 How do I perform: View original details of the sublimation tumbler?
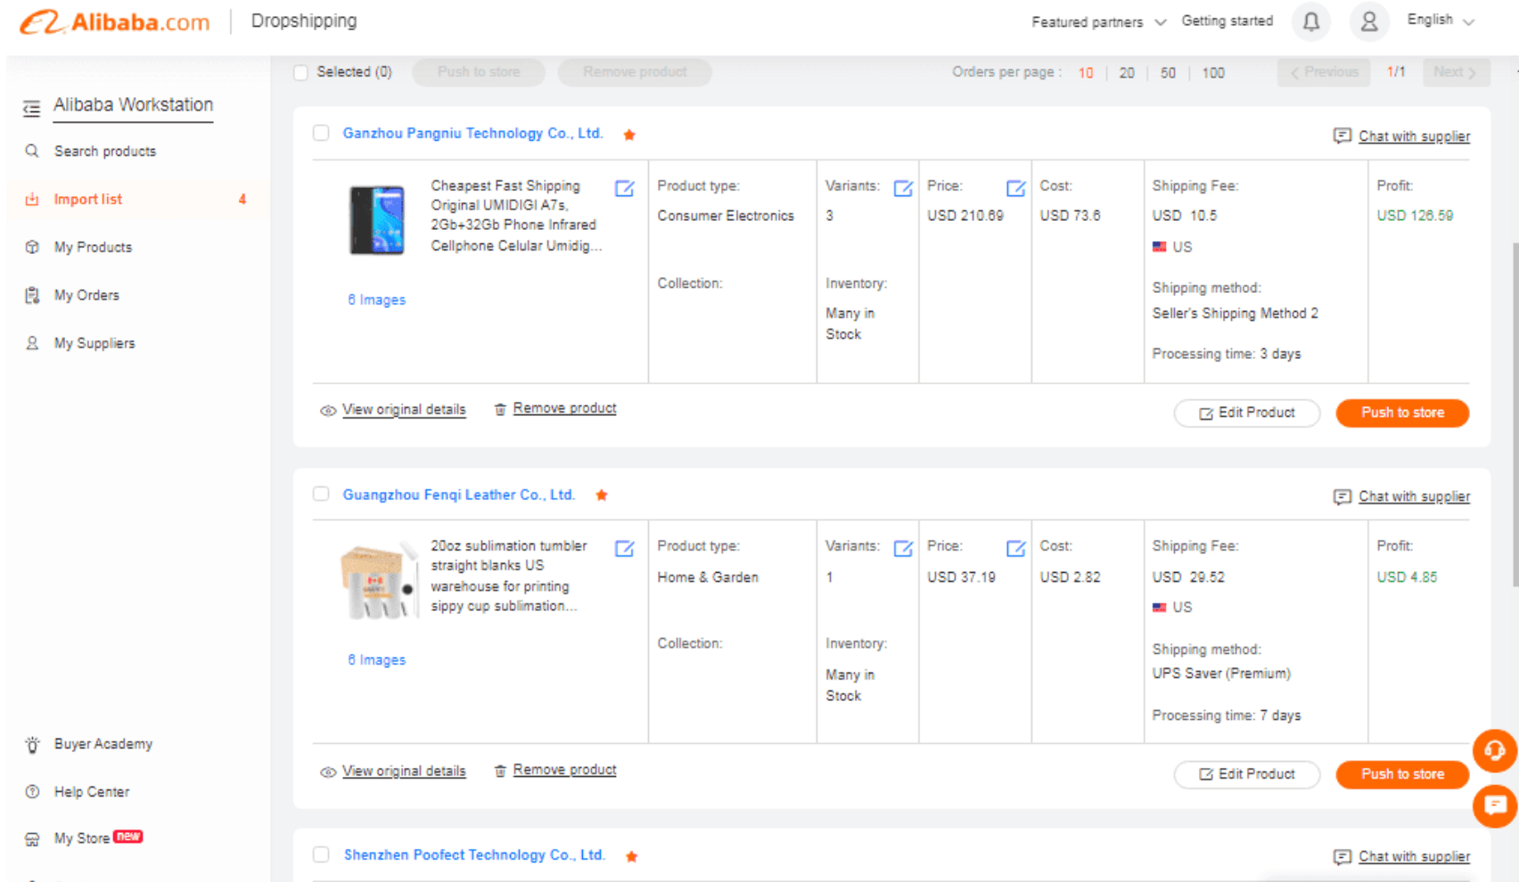pos(404,771)
